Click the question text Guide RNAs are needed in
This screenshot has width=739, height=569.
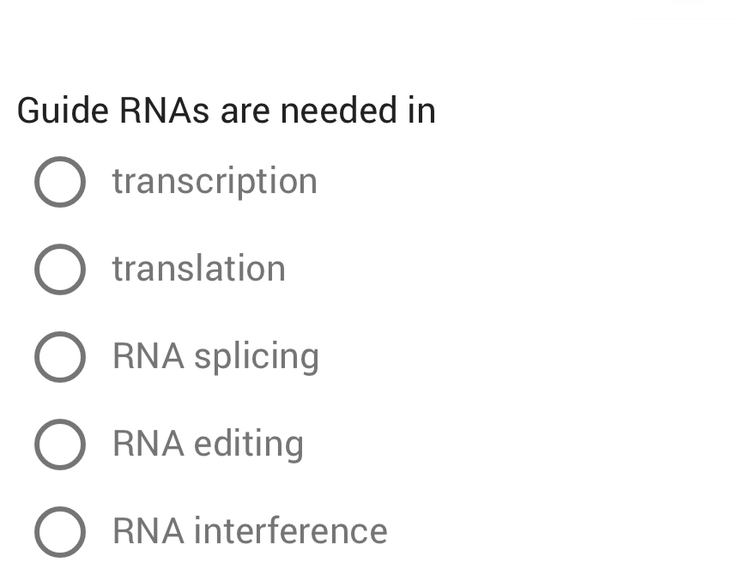click(x=227, y=111)
